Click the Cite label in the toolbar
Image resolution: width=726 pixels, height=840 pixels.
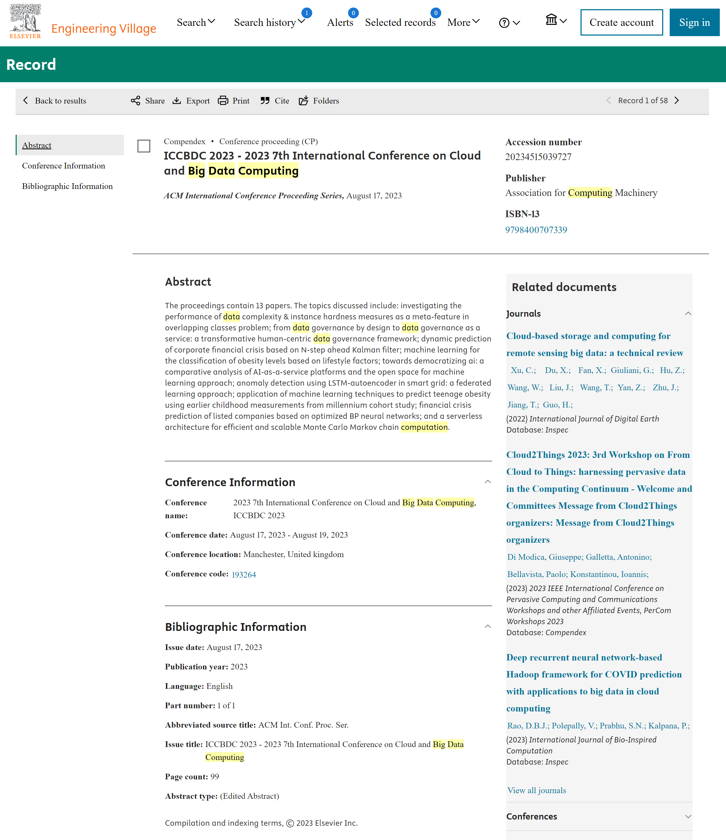point(282,101)
